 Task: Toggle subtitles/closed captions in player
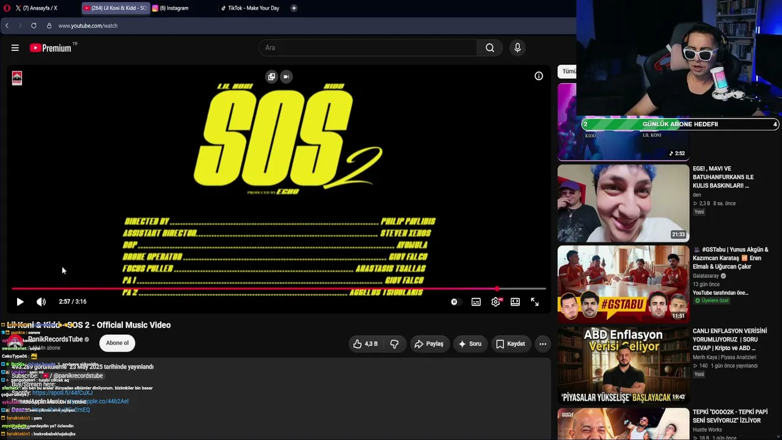(476, 302)
